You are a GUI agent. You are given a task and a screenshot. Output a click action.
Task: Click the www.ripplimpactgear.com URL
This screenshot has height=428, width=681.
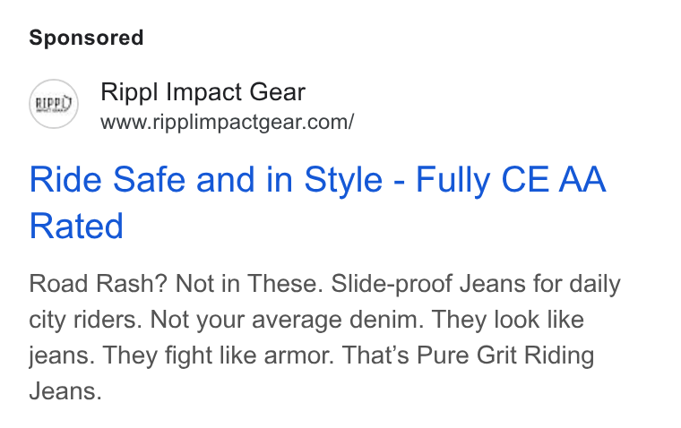pyautogui.click(x=227, y=122)
